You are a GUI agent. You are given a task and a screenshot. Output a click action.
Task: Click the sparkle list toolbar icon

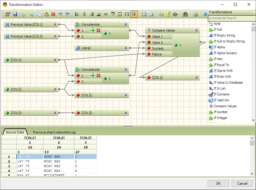tap(161, 14)
